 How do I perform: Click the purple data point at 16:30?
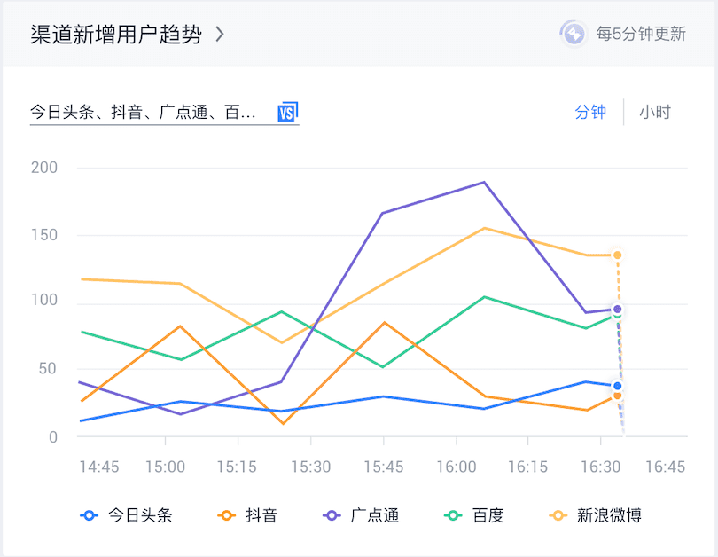click(617, 310)
